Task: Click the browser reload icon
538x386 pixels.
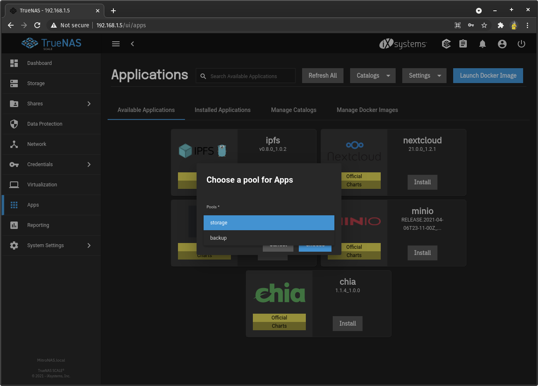Action: point(37,25)
